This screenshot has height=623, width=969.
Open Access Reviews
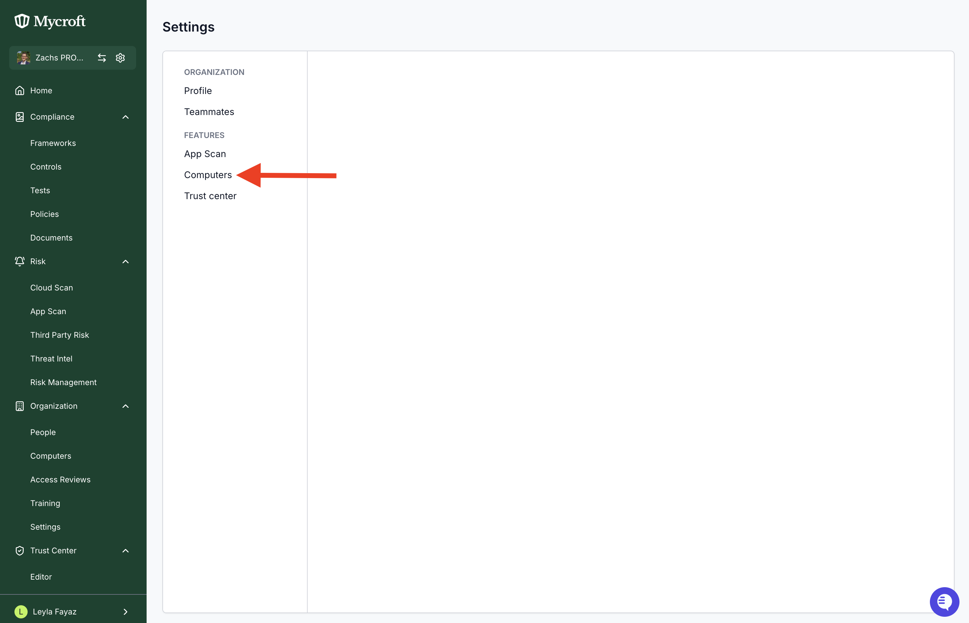(x=60, y=479)
